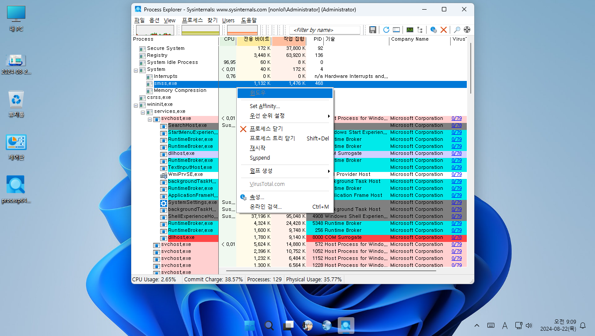Image resolution: width=595 pixels, height=336 pixels.
Task: Click the Filter by name input field
Action: (x=325, y=30)
